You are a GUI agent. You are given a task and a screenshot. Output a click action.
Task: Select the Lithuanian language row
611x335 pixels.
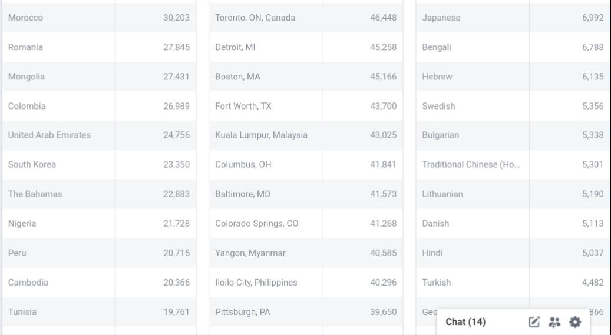pos(442,194)
